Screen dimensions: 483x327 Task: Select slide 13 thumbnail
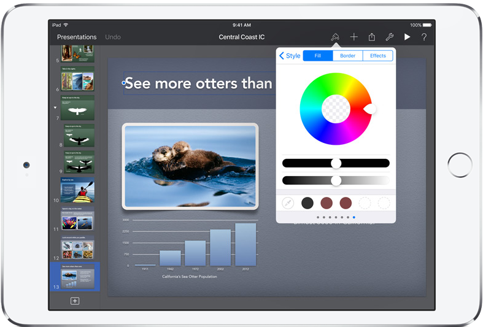77,276
